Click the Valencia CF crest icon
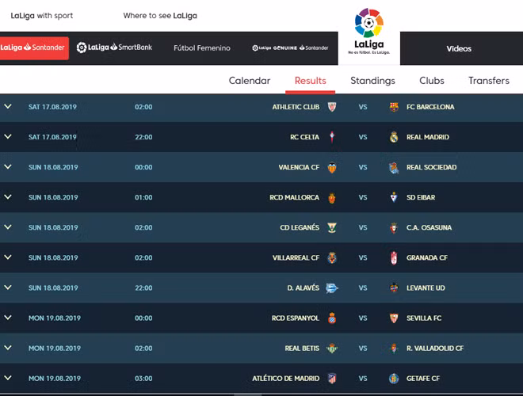 coord(332,167)
